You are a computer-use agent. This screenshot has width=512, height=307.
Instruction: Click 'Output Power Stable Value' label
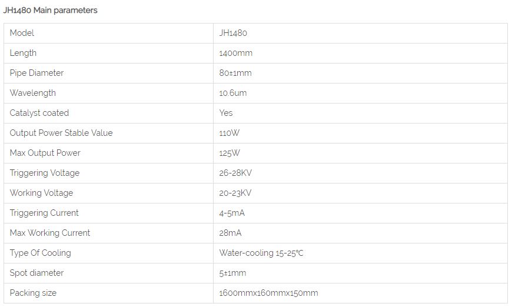[x=61, y=133]
